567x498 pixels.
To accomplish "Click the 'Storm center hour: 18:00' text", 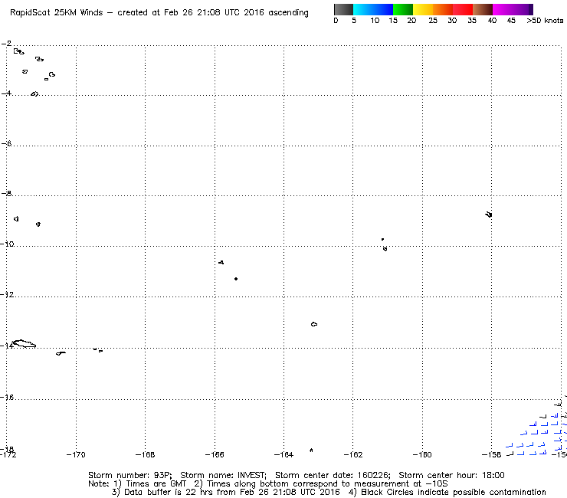I will point(451,475).
